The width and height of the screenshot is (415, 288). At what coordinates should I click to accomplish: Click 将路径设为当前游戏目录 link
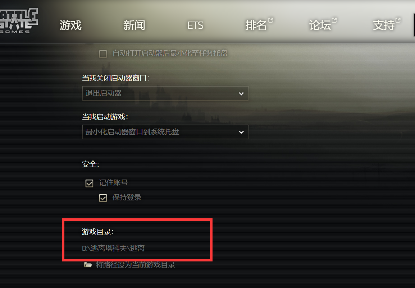(136, 265)
